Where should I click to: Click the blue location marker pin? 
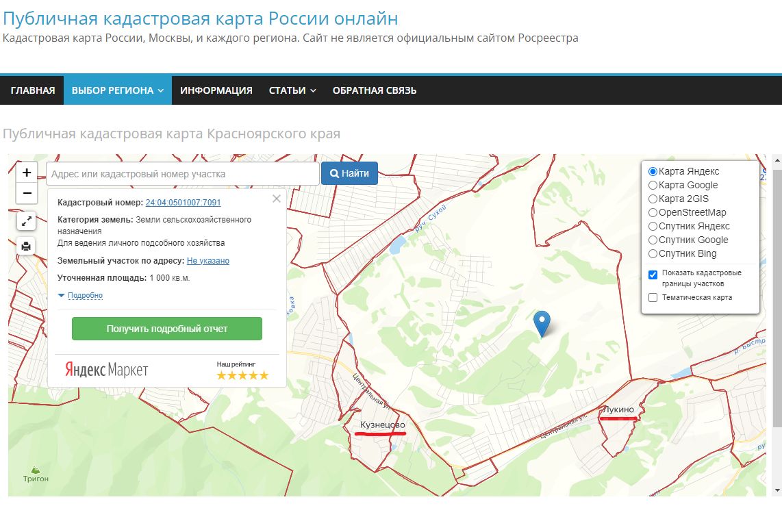pos(542,324)
